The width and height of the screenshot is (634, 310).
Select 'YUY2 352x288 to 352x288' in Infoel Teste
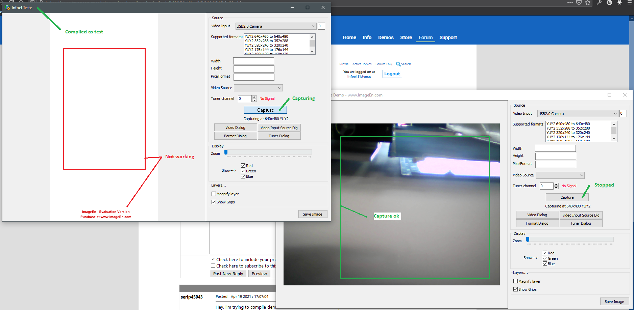tap(267, 41)
